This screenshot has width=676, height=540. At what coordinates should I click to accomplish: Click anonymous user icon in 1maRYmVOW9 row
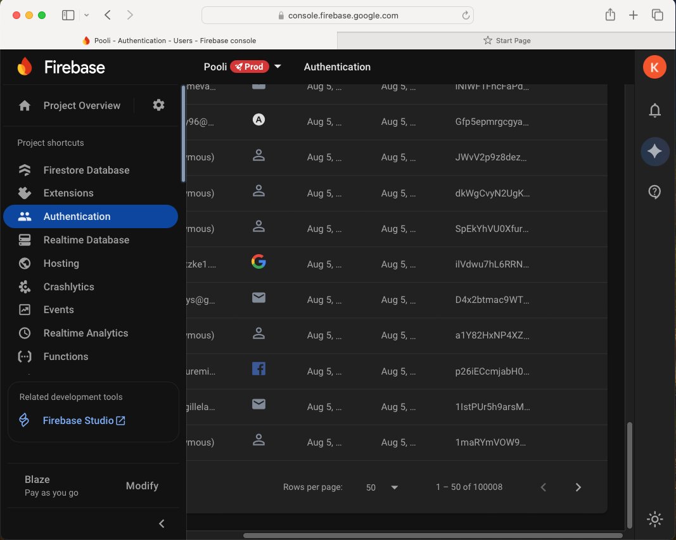[258, 440]
